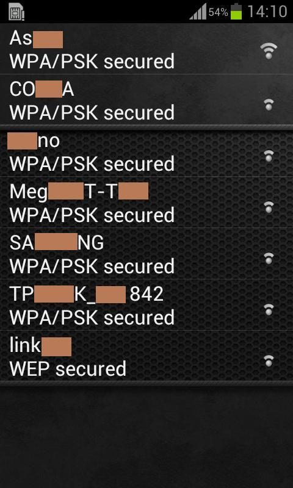This screenshot has height=488, width=293.
Task: Tap the 54% battery percentage text
Action: point(219,12)
